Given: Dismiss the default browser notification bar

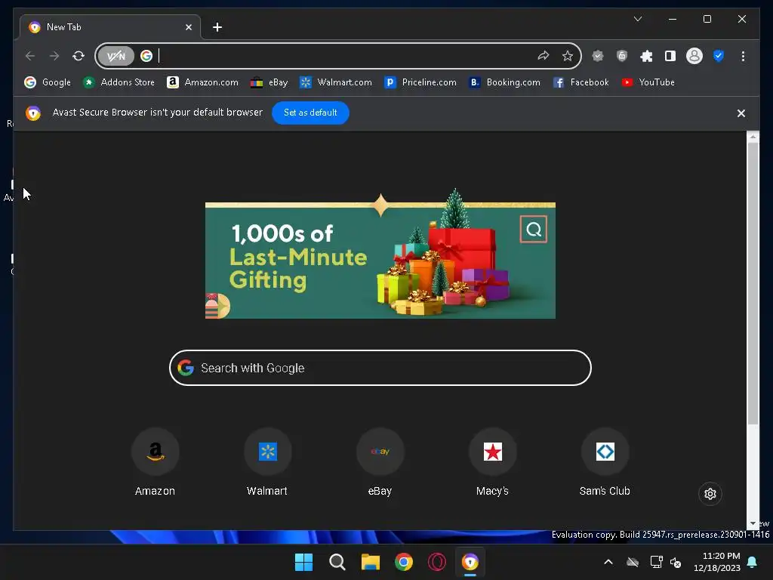Looking at the screenshot, I should [741, 113].
